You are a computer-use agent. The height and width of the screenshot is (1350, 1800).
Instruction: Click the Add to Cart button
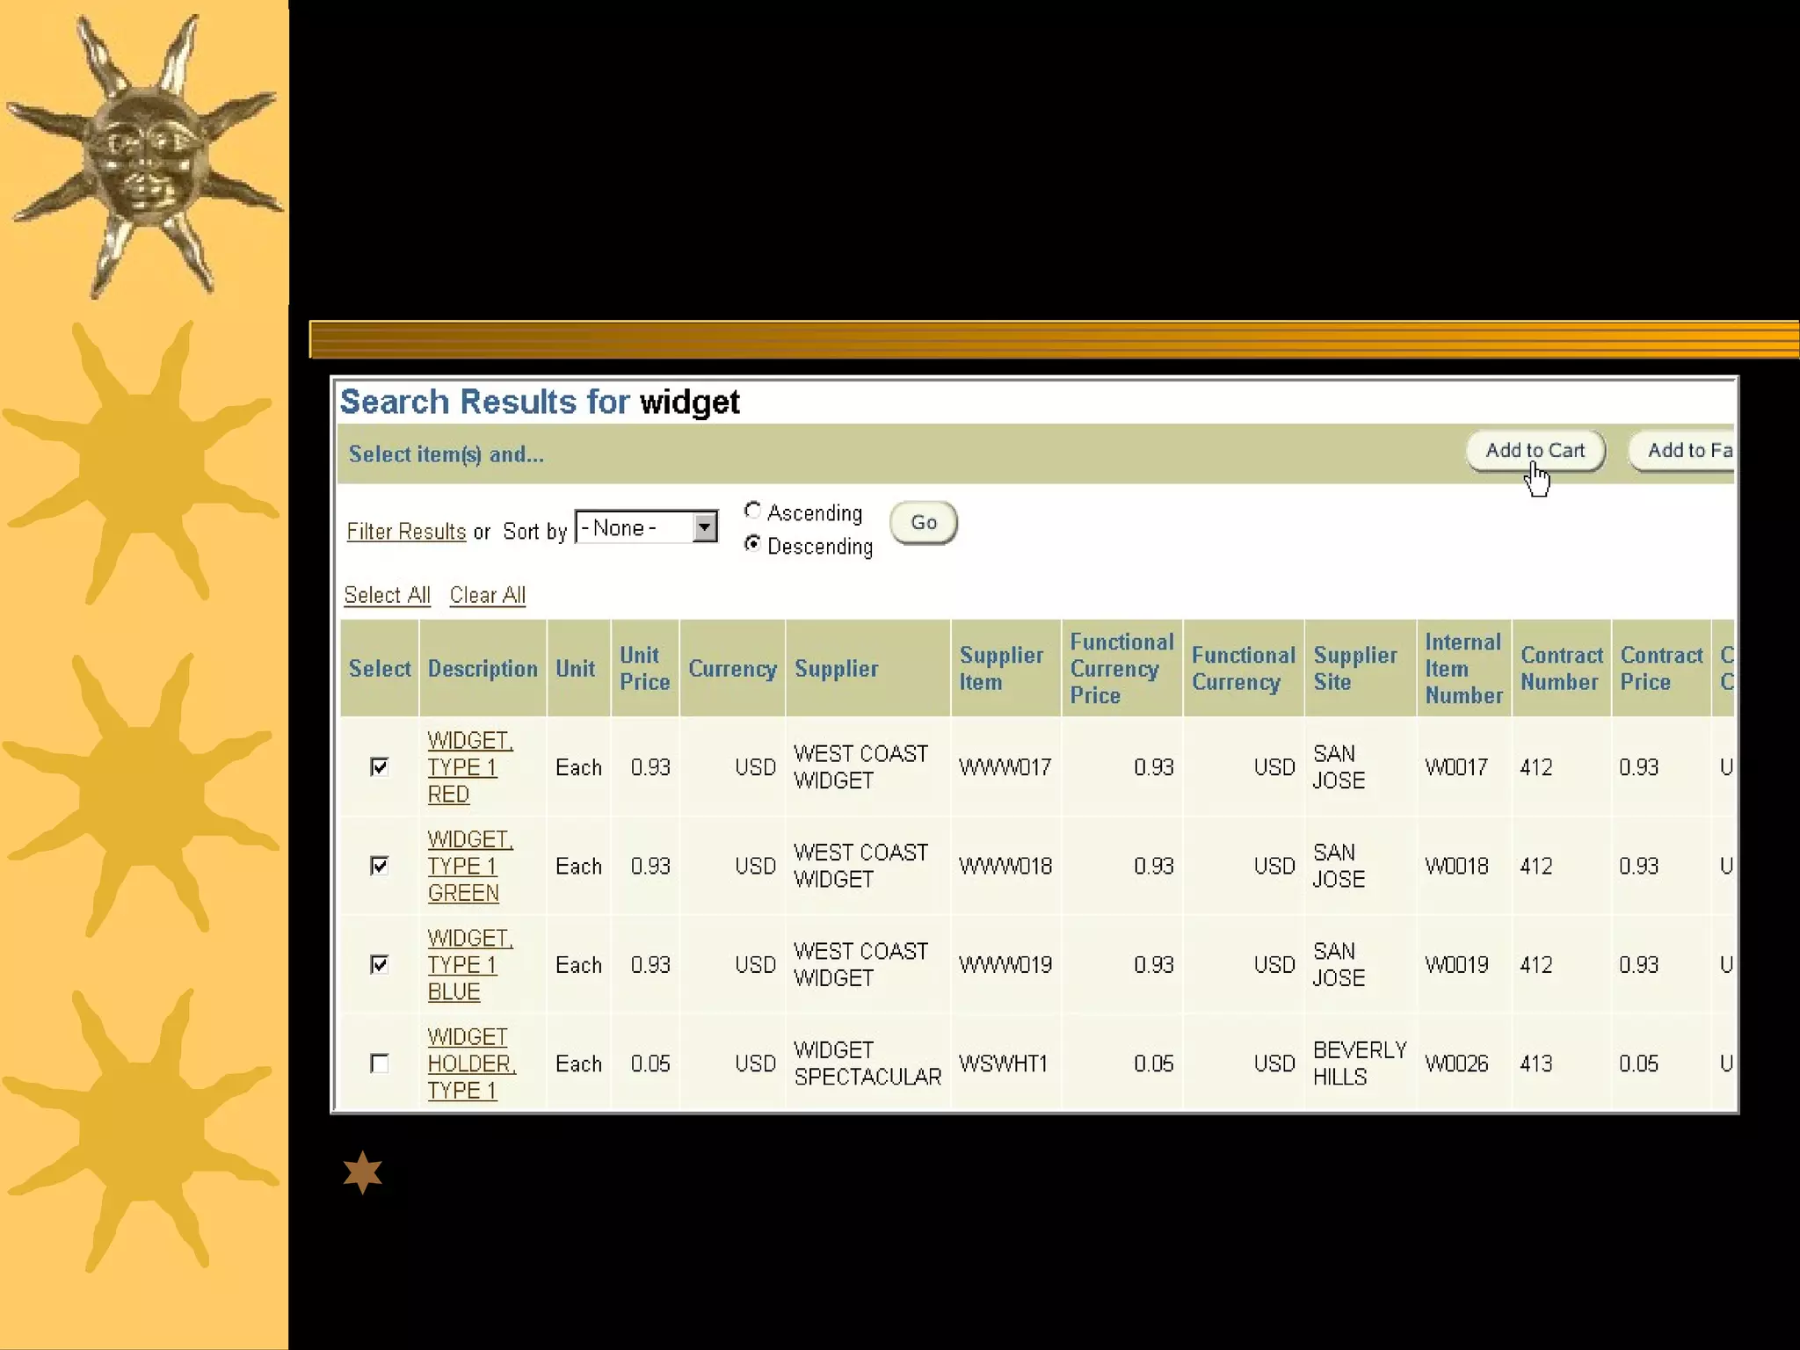click(1535, 451)
